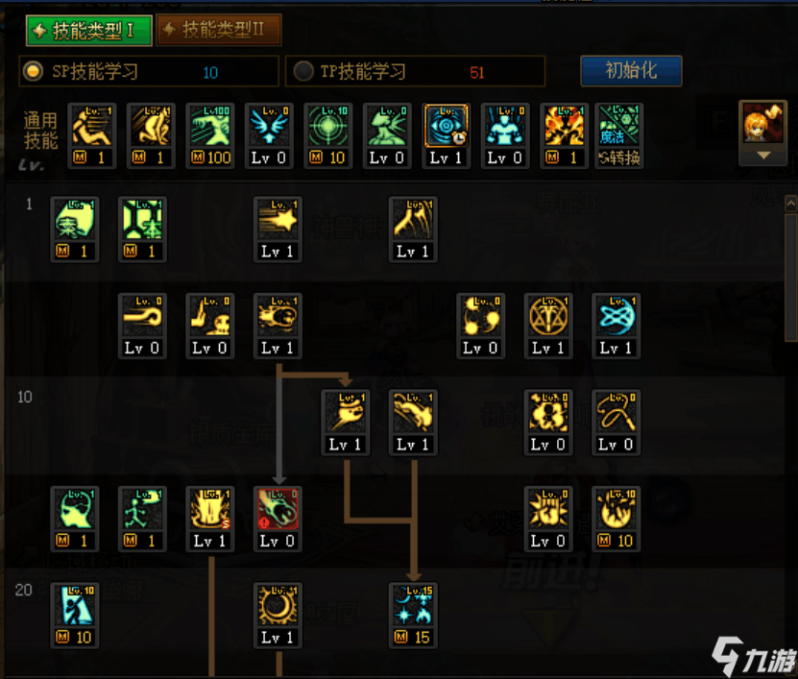Select the TP技能学习 radio button

point(303,71)
